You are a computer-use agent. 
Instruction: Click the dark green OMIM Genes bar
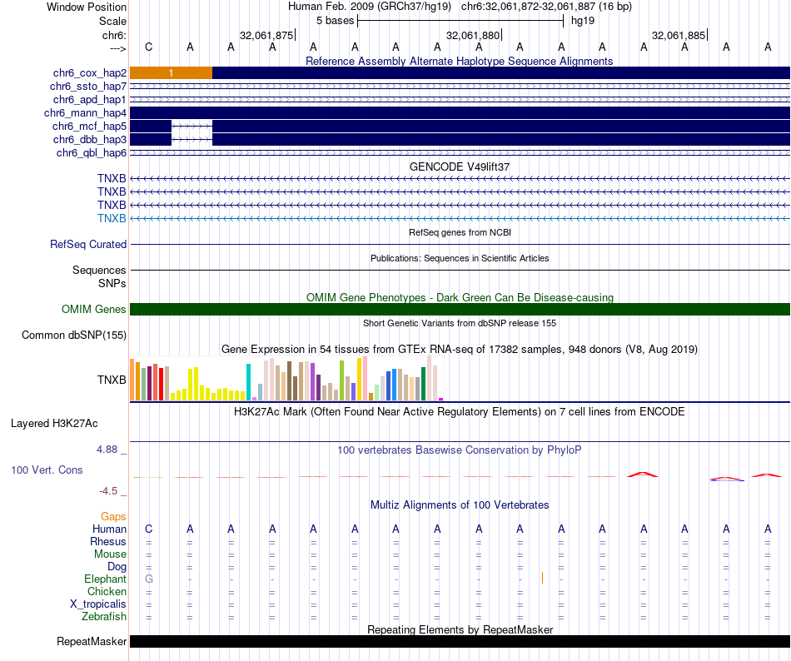point(460,309)
